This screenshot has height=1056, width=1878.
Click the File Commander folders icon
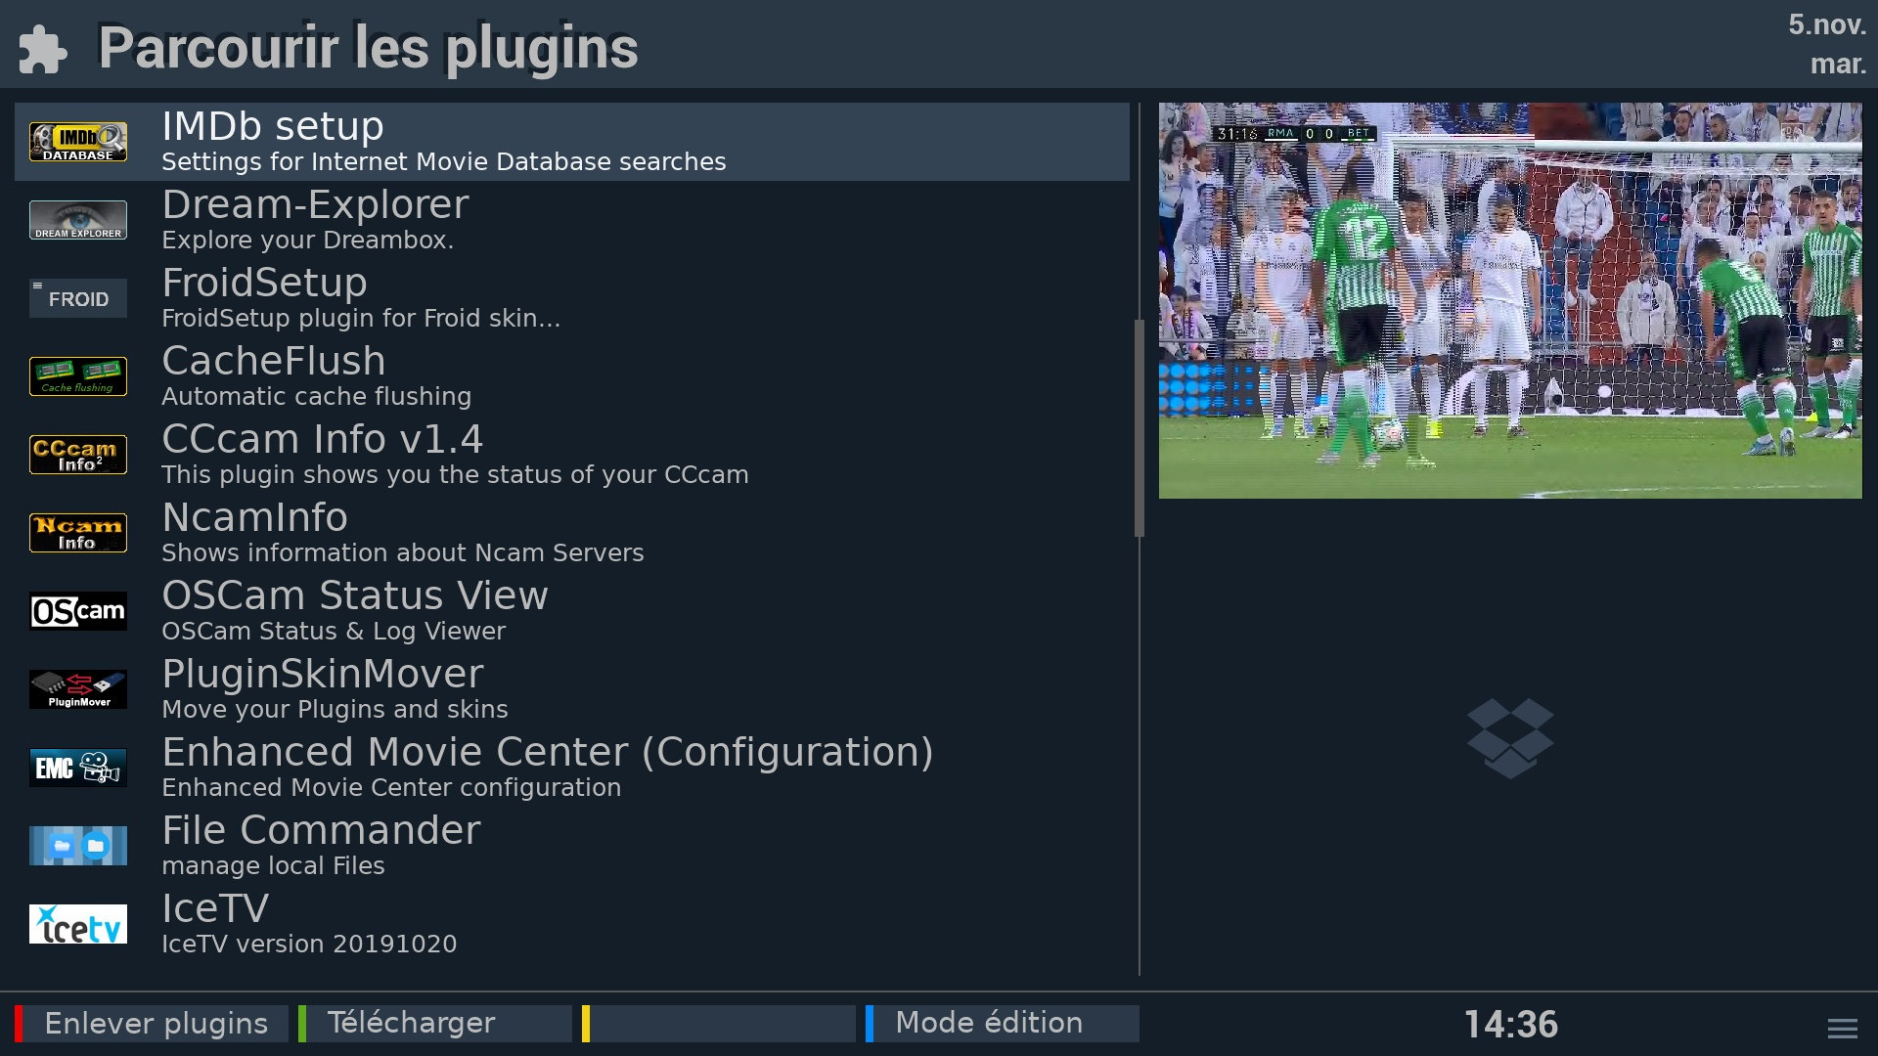78,846
